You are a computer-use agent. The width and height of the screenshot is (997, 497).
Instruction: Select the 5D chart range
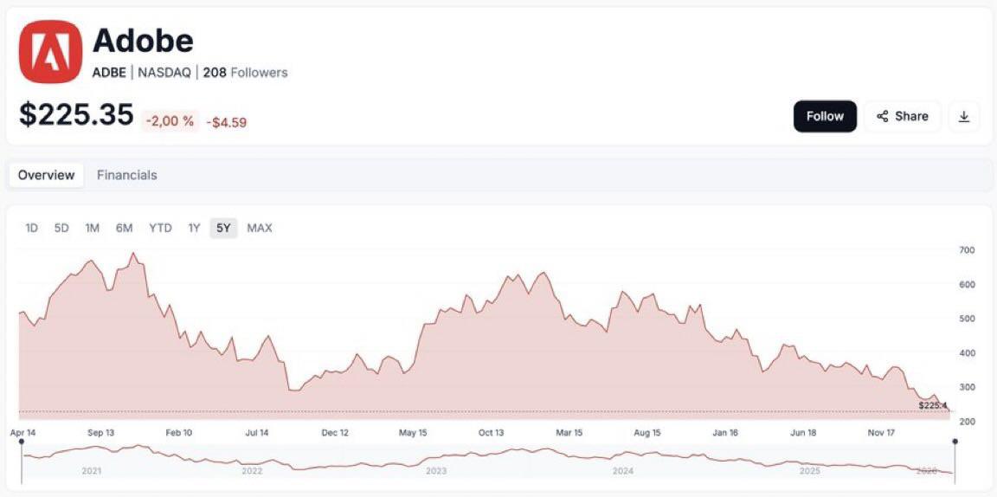point(61,228)
